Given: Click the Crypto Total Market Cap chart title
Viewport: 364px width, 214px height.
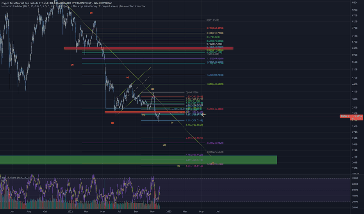Looking at the screenshot, I should pos(57,3).
